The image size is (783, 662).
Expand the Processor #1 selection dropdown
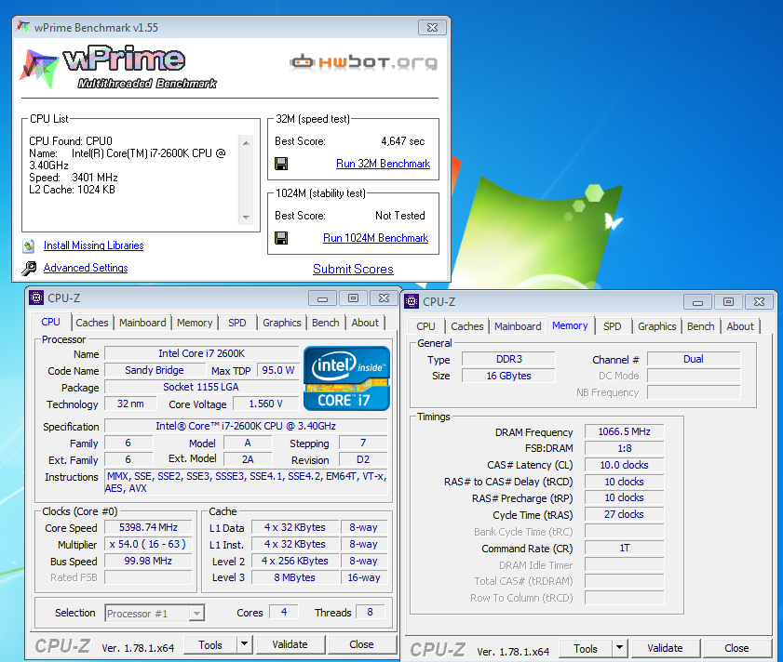point(197,613)
